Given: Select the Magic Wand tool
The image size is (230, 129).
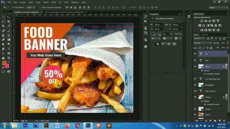Looking at the screenshot, I should pos(9,21).
